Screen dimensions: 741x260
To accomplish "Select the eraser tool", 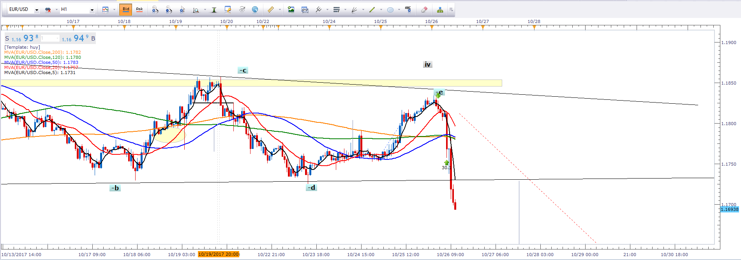I will [x=424, y=10].
